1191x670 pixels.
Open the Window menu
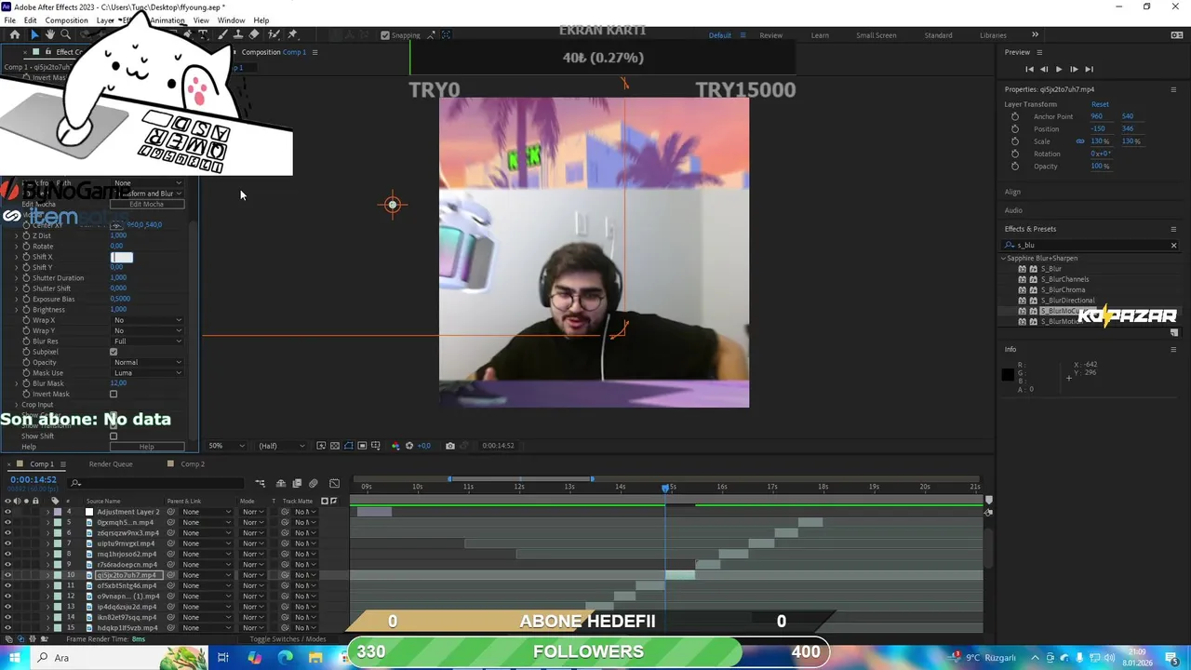coord(231,20)
